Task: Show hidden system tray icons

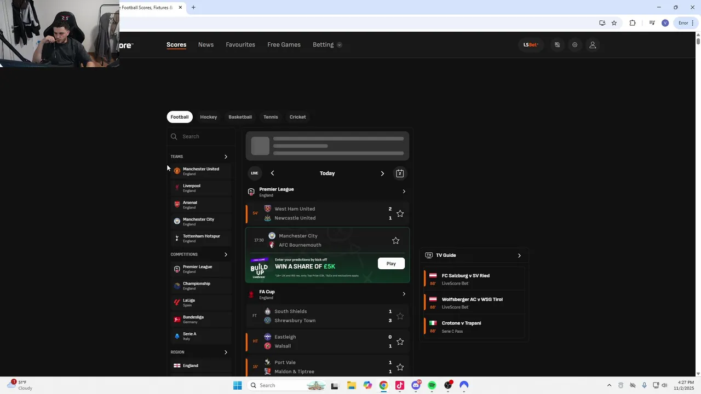Action: pos(609,385)
